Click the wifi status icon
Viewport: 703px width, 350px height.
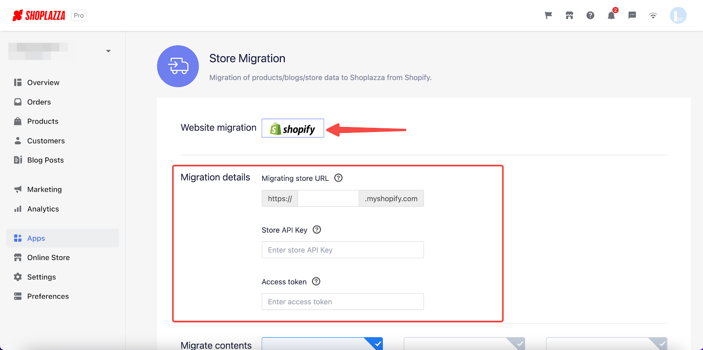653,15
